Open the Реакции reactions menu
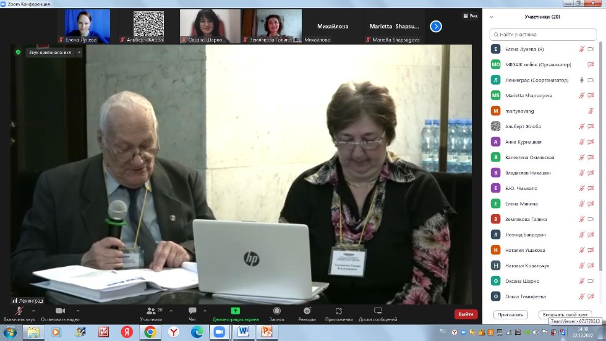606x341 pixels. (307, 312)
